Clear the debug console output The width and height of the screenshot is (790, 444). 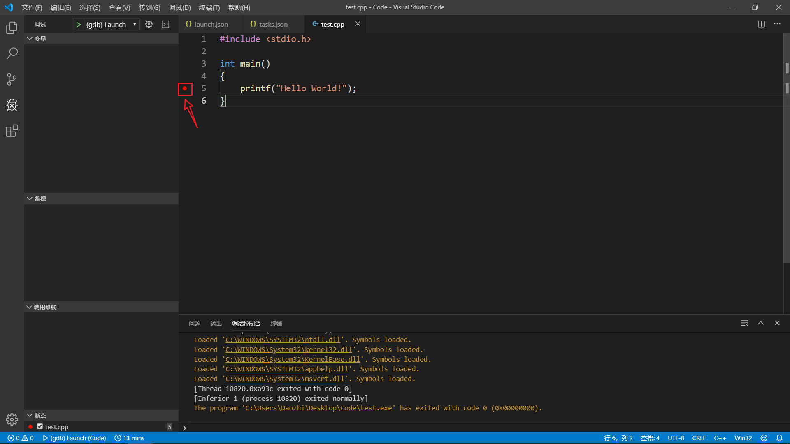[744, 323]
